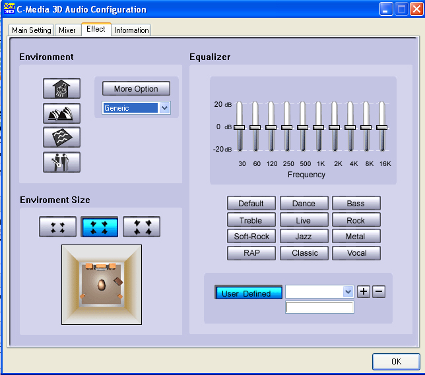Click the More Option button

tap(136, 88)
